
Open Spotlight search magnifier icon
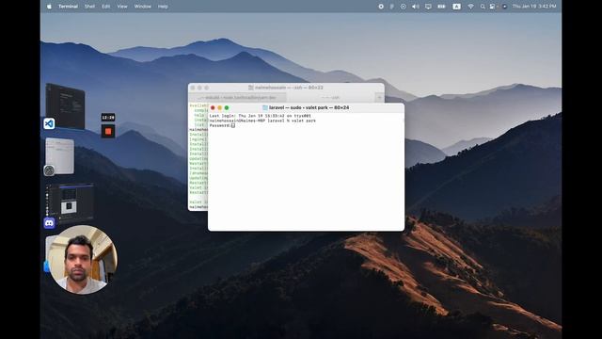pyautogui.click(x=483, y=7)
